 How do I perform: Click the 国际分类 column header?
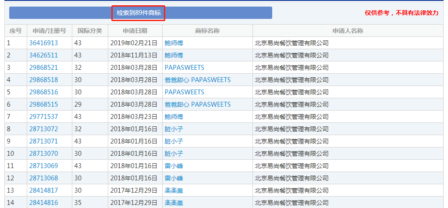pyautogui.click(x=90, y=31)
